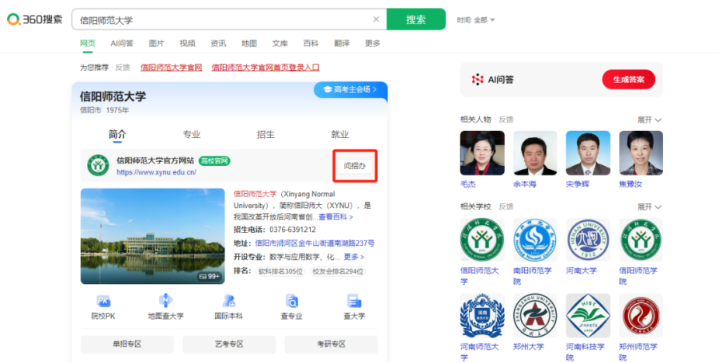Switch to the 翻译 tab

[x=342, y=43]
